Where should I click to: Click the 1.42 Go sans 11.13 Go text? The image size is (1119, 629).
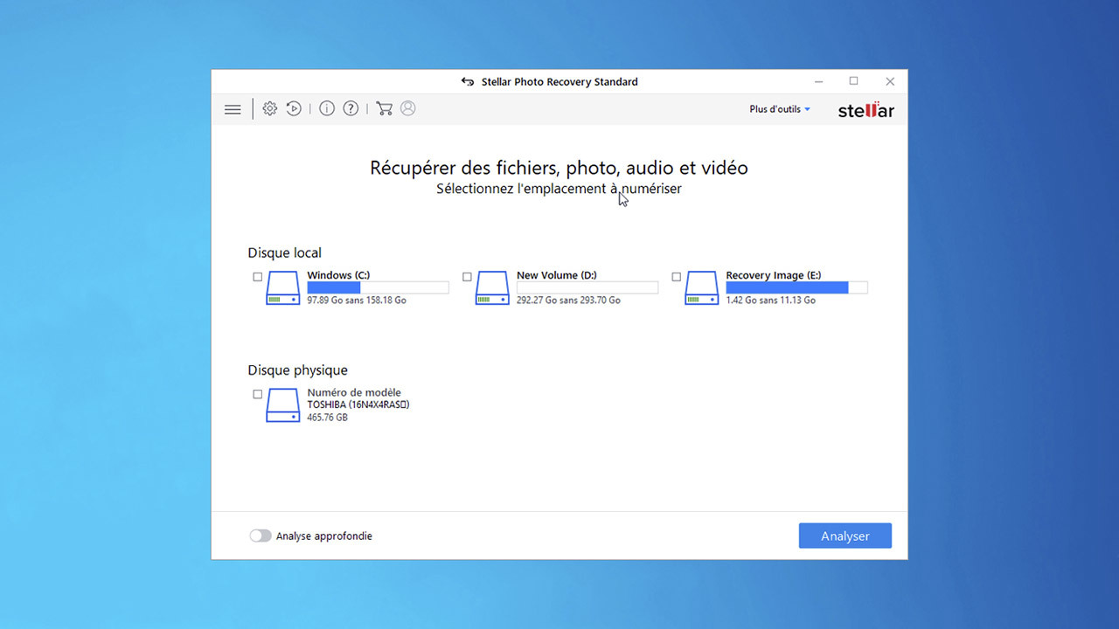coord(771,301)
